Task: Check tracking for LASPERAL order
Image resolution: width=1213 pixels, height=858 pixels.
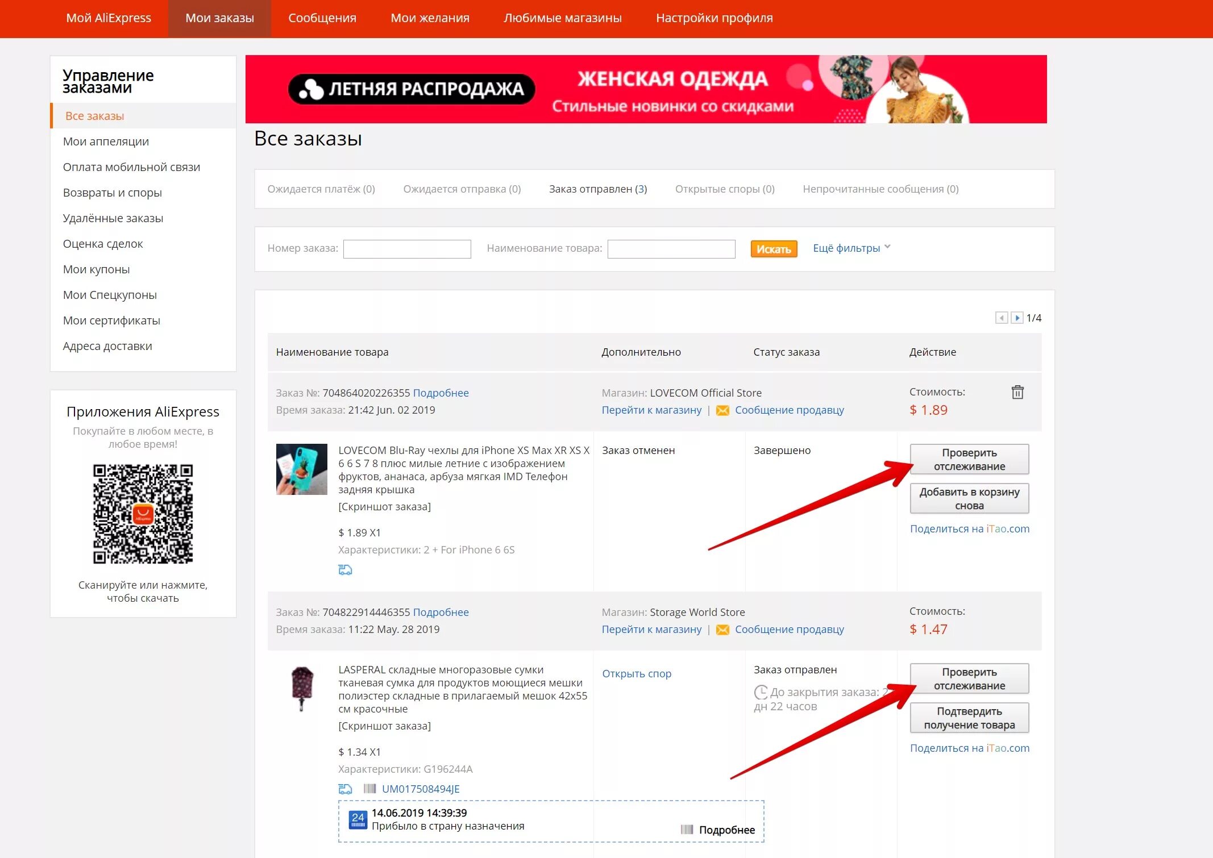Action: coord(969,678)
